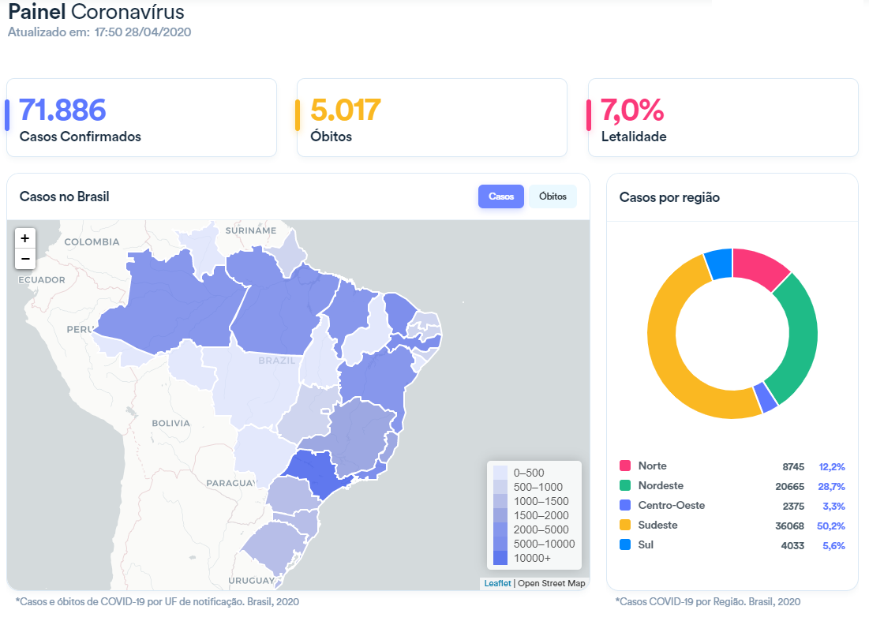Toggle Sudeste legend yellow swatch
Viewport: 869px width, 621px height.
pyautogui.click(x=625, y=526)
